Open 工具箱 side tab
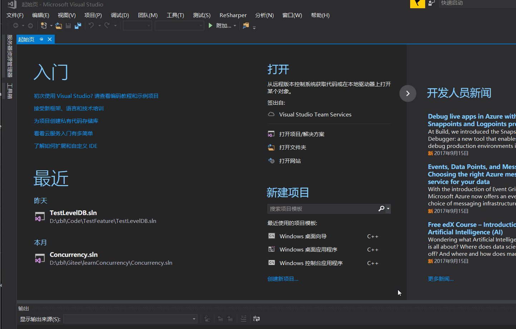Image resolution: width=516 pixels, height=329 pixels. tap(10, 91)
